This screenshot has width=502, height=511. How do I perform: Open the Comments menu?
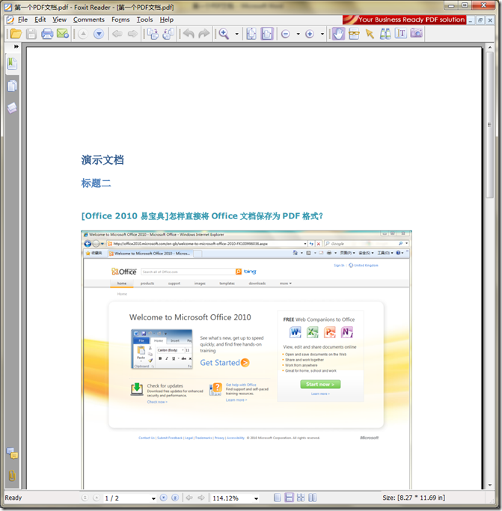[89, 19]
